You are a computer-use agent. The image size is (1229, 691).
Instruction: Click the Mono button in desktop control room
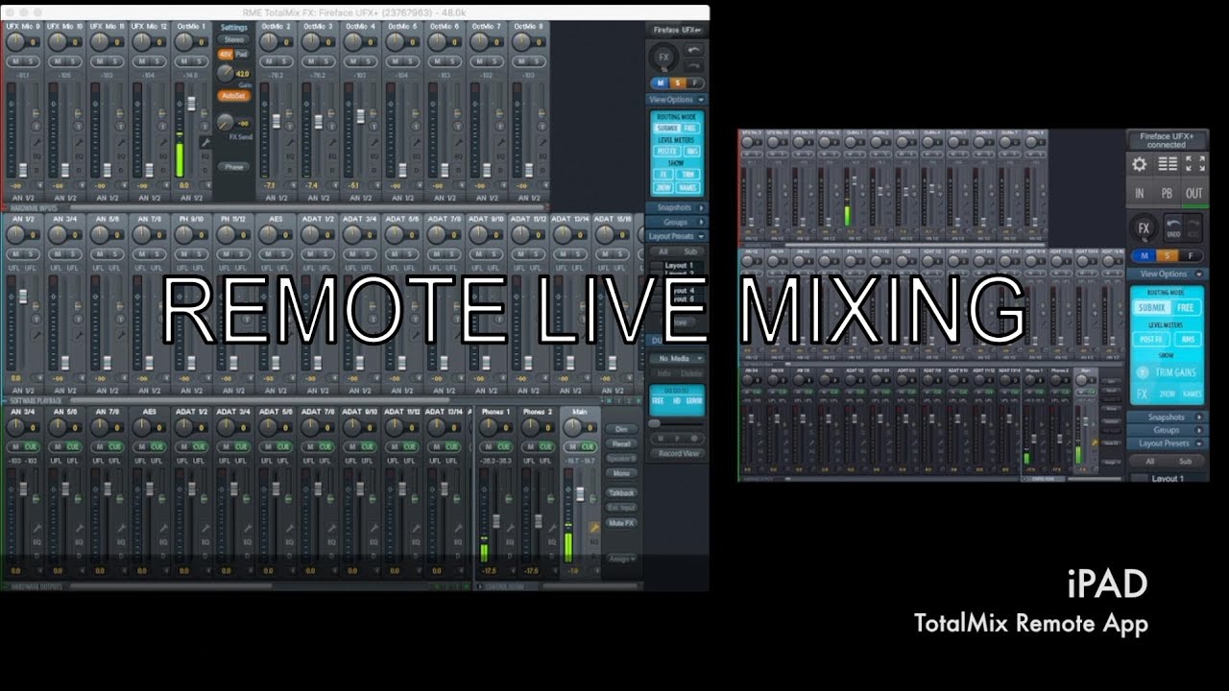pyautogui.click(x=621, y=473)
